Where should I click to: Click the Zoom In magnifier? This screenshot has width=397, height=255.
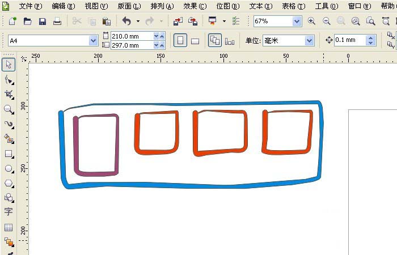[x=311, y=22]
